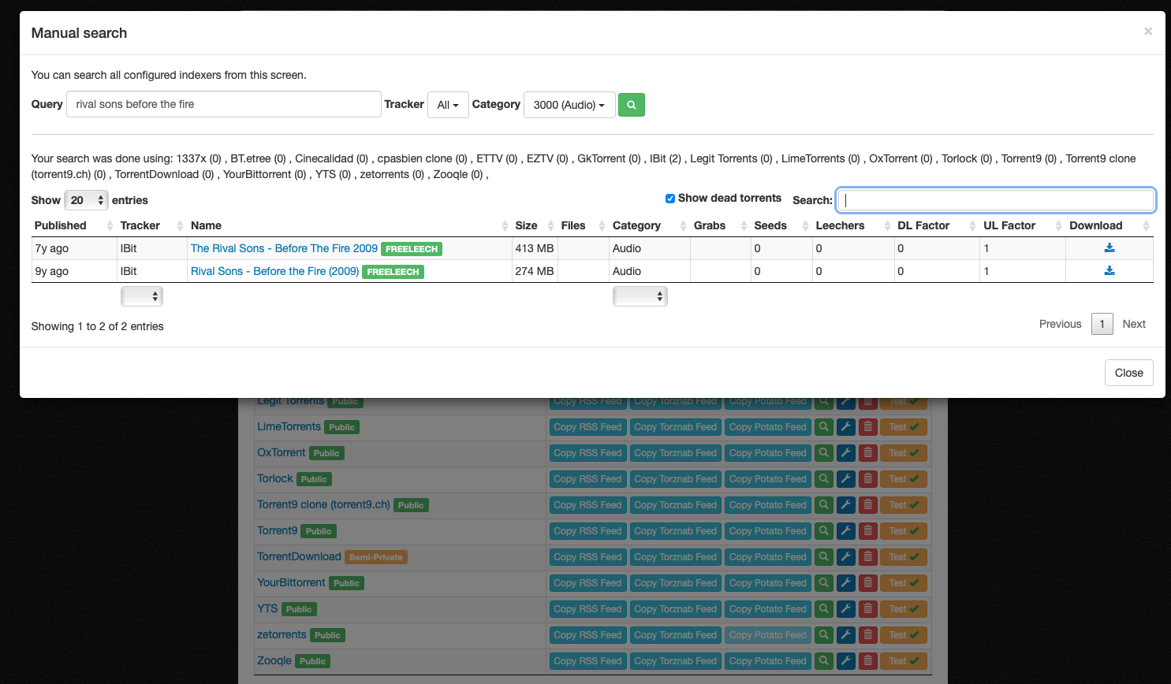Open the Show entries count dropdown
This screenshot has width=1171, height=684.
tap(86, 200)
